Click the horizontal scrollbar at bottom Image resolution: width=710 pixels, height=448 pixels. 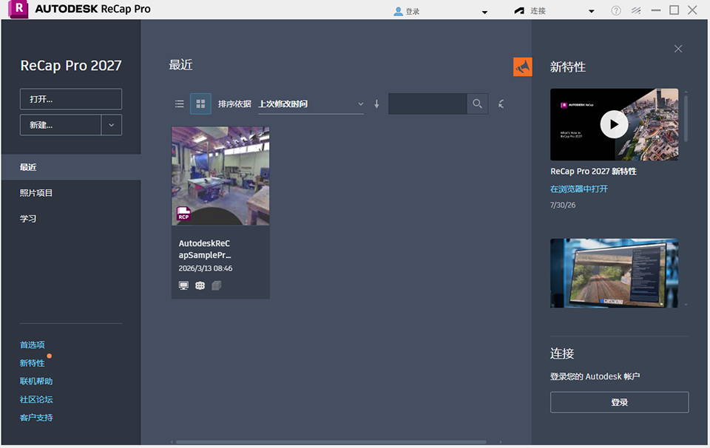click(x=331, y=442)
